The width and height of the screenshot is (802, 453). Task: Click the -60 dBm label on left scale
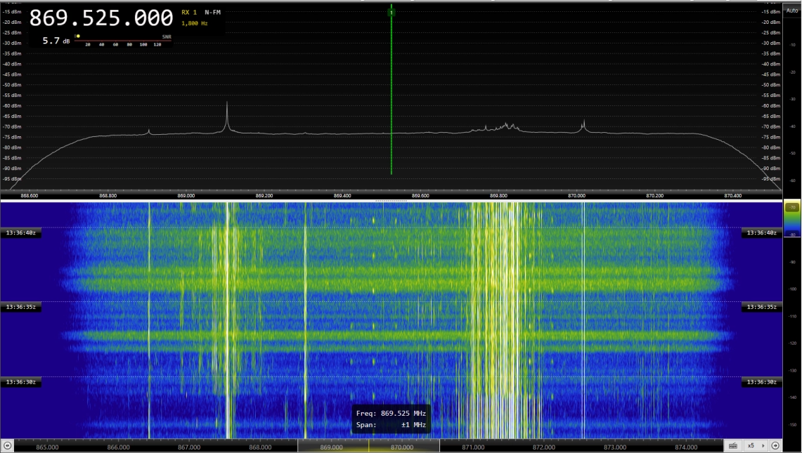coord(12,106)
